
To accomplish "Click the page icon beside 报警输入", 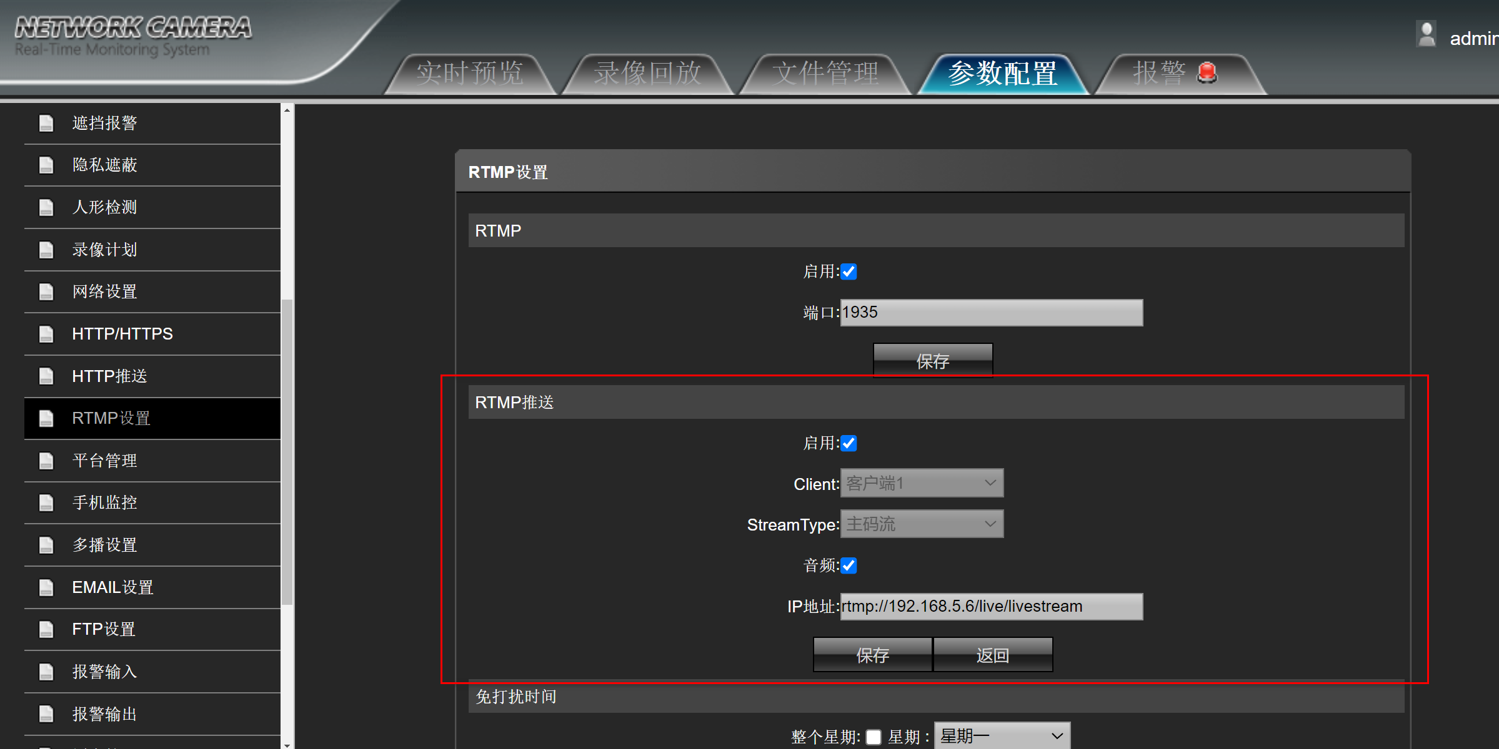I will pyautogui.click(x=46, y=672).
